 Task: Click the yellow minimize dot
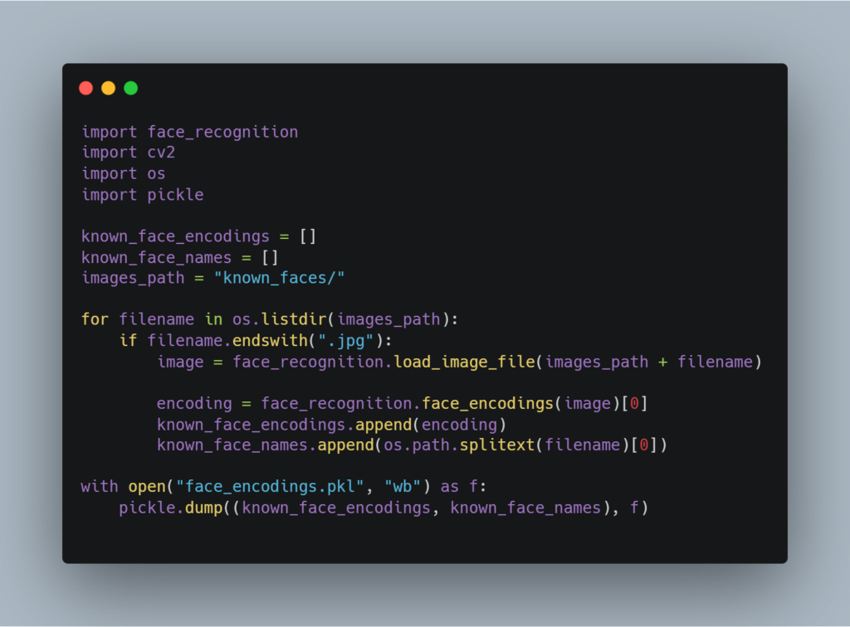coord(109,88)
